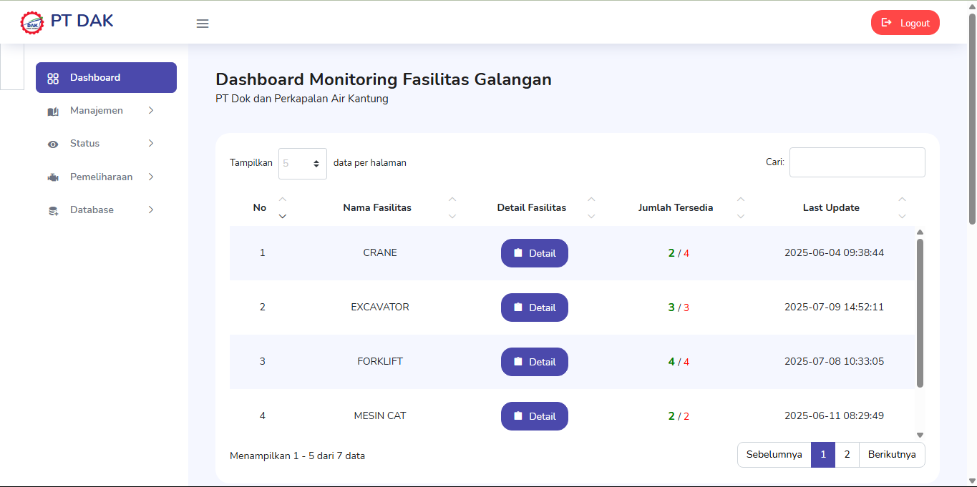Click the Status eye icon
The image size is (977, 487).
[x=52, y=144]
